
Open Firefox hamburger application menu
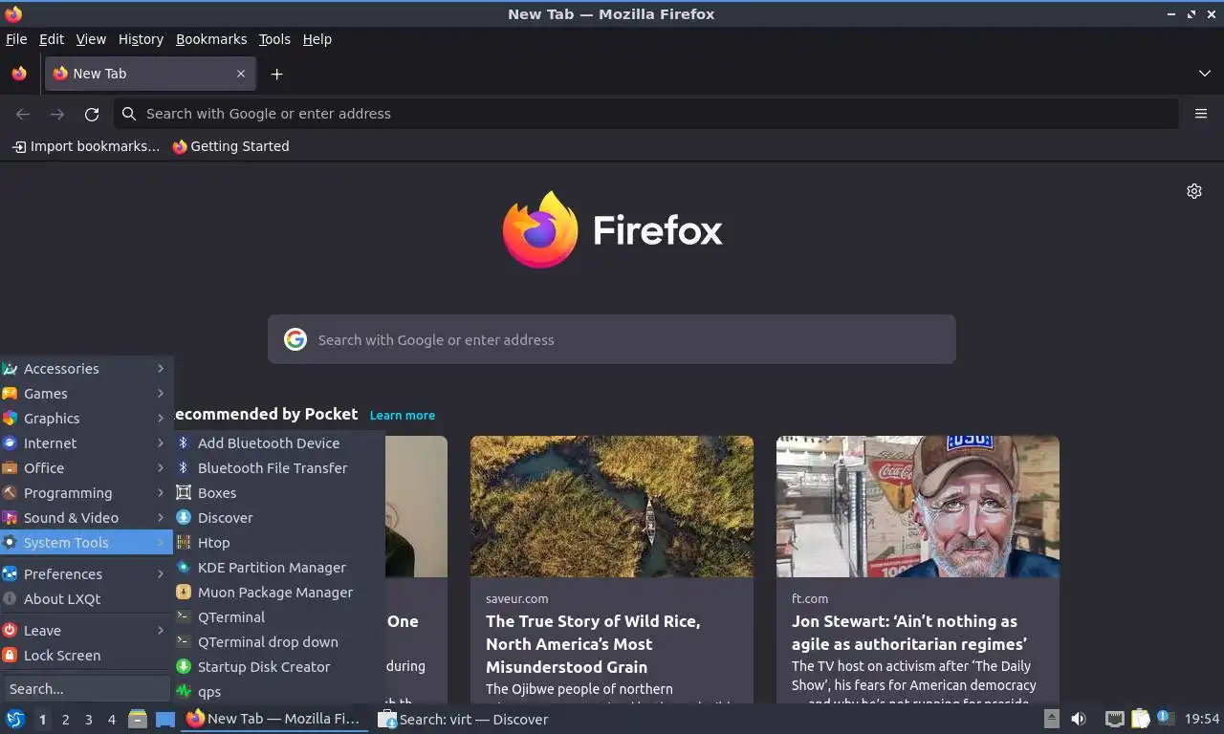(x=1201, y=114)
